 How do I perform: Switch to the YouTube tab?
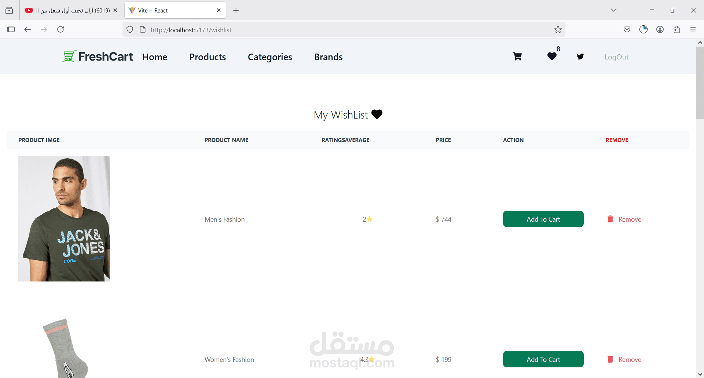pyautogui.click(x=72, y=10)
